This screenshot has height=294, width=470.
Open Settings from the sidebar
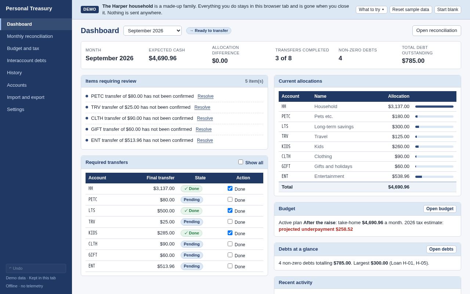[36, 110]
